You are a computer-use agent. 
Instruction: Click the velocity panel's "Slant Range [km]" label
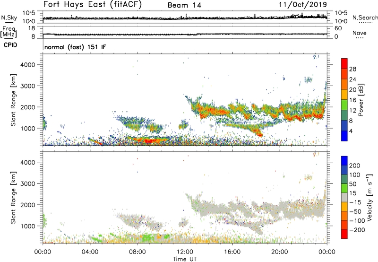point(13,198)
